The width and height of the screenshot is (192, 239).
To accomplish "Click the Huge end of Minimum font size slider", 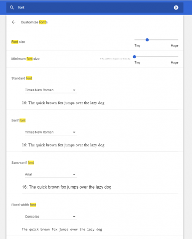I will coord(175,63).
